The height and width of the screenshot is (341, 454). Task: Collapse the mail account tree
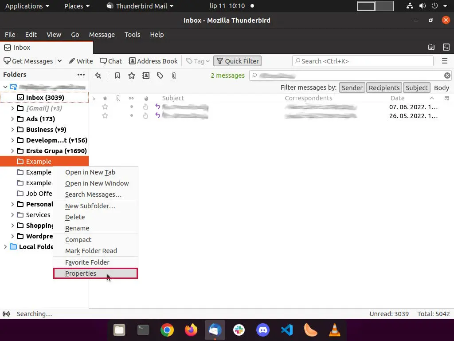point(5,87)
